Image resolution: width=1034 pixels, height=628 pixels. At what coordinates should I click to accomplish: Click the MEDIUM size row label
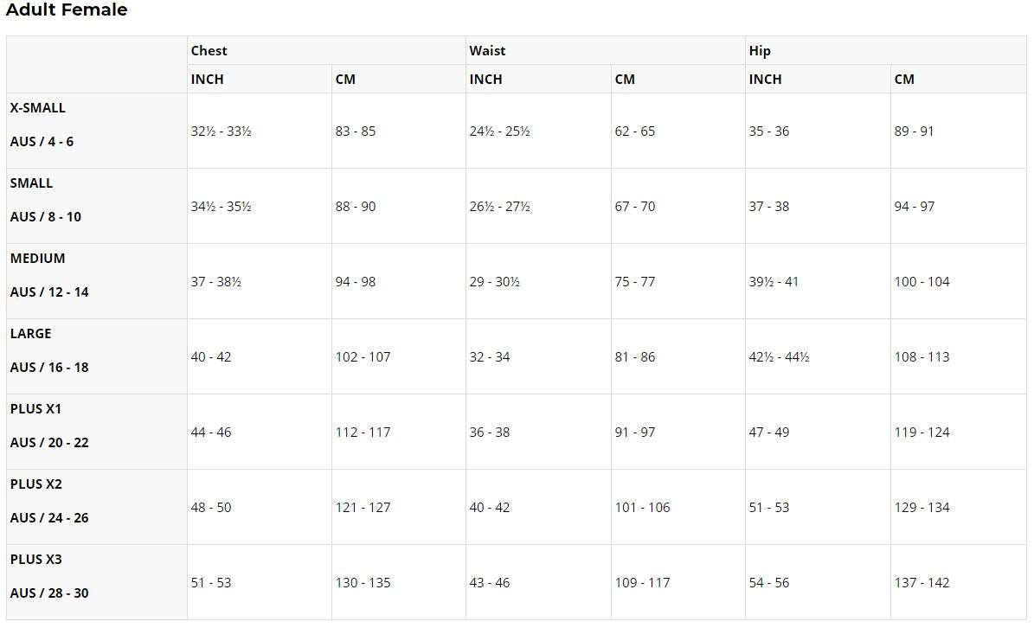click(x=38, y=259)
